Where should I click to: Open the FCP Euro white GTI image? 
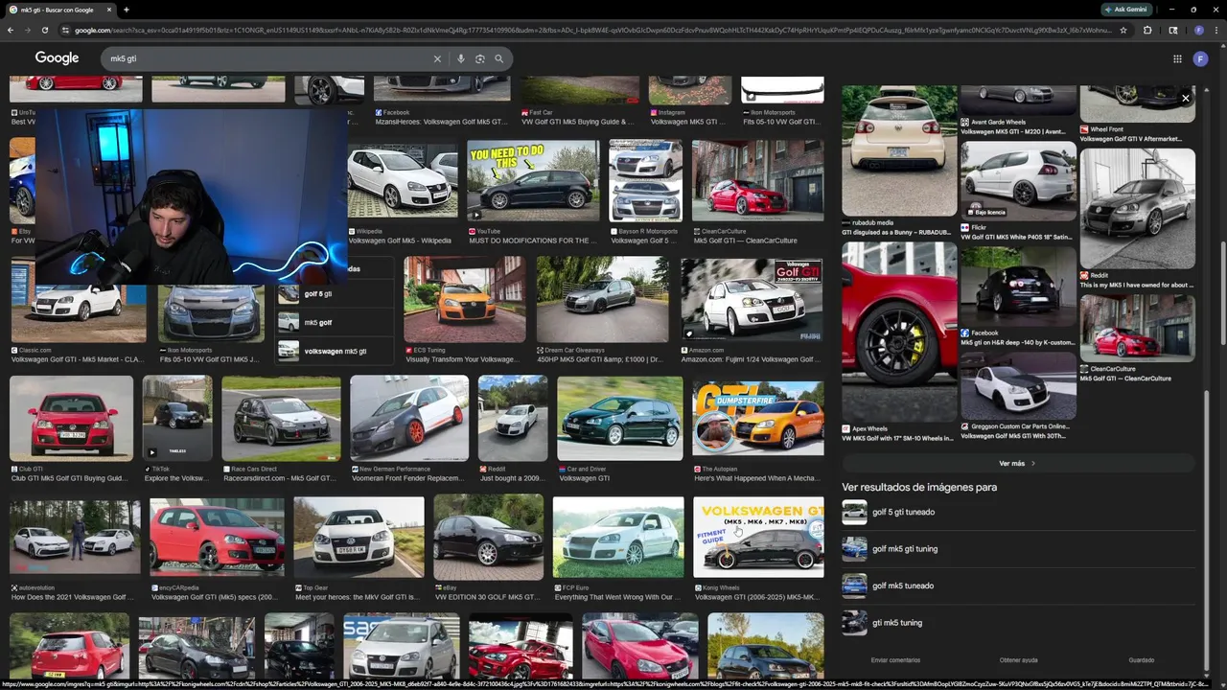tap(618, 537)
